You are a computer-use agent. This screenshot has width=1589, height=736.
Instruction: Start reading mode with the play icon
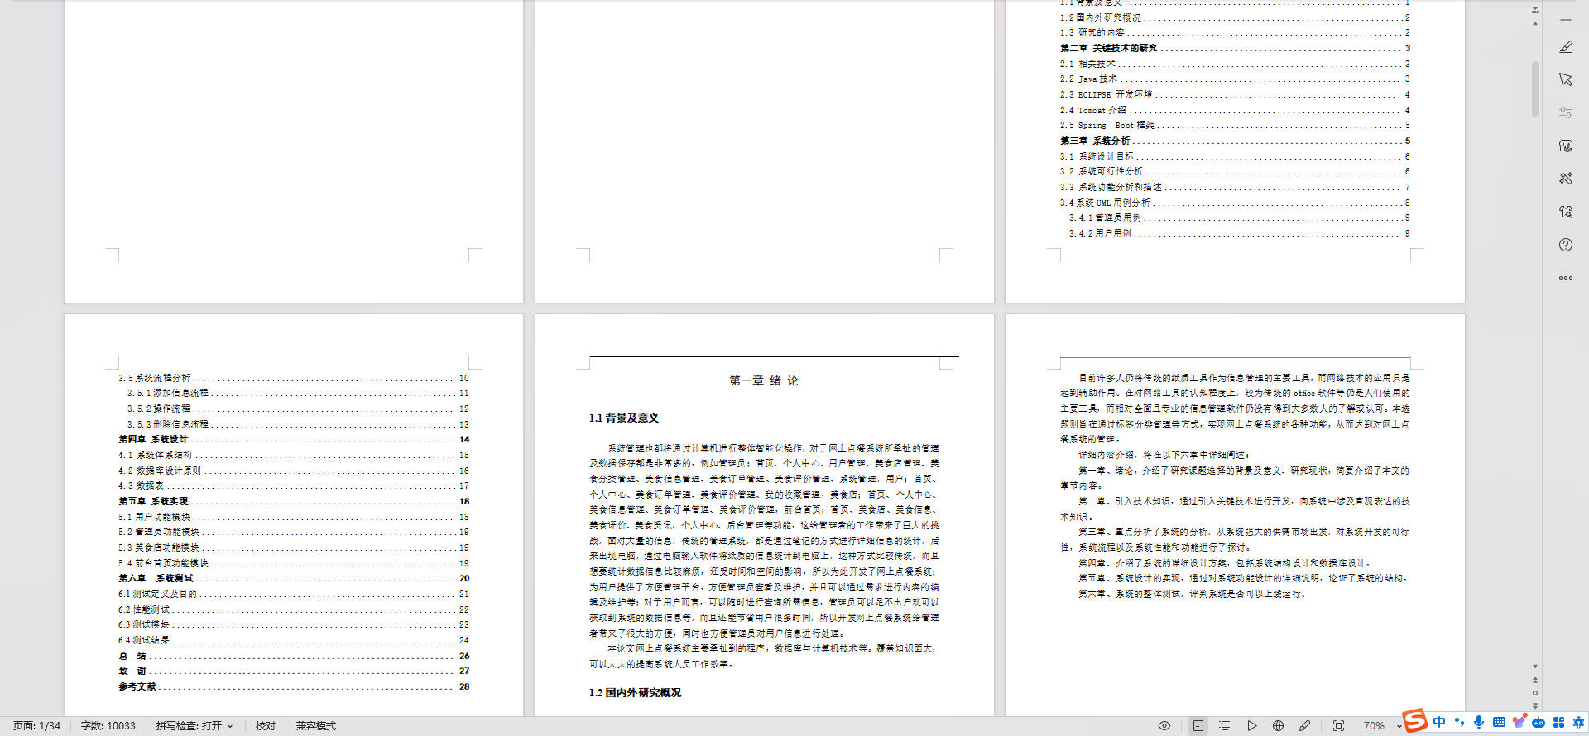(1252, 725)
